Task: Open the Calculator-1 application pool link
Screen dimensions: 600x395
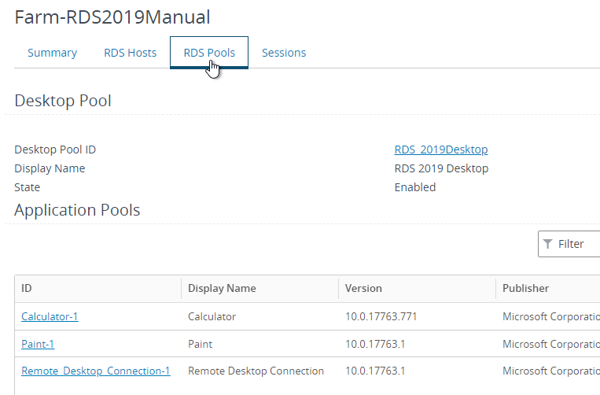Action: (50, 316)
